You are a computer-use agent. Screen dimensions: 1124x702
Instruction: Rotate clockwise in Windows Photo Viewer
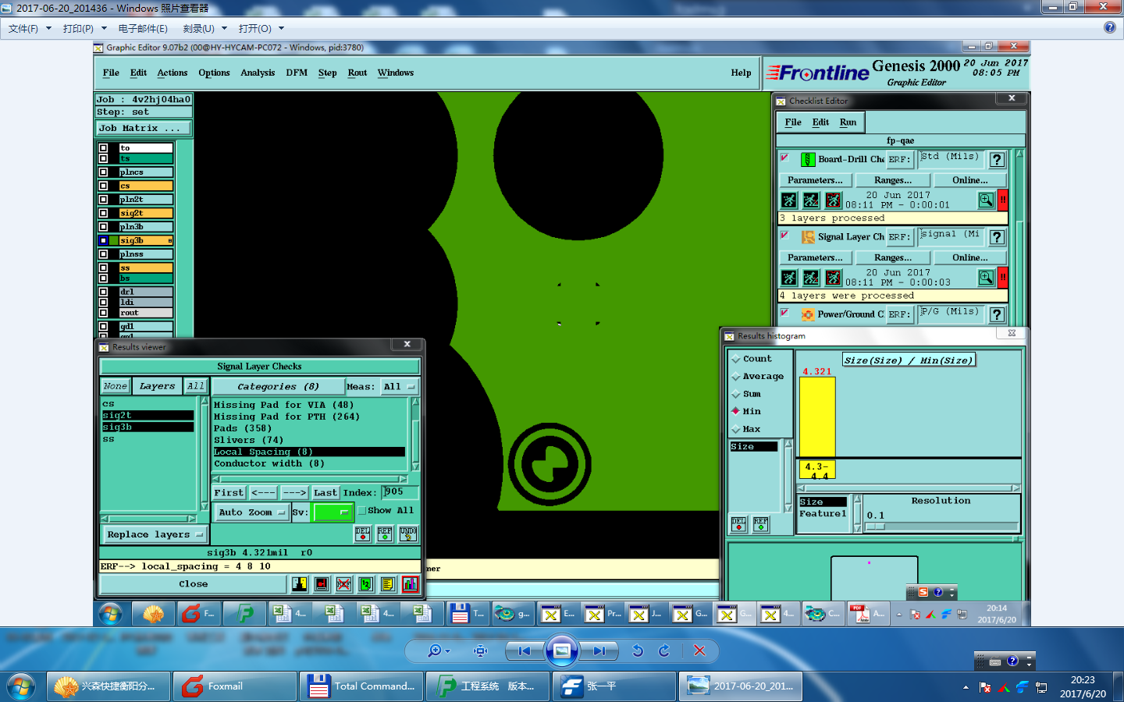click(x=664, y=651)
